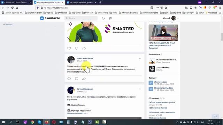
Task: Open социальные сети bookmarks folder
Action: point(33,12)
